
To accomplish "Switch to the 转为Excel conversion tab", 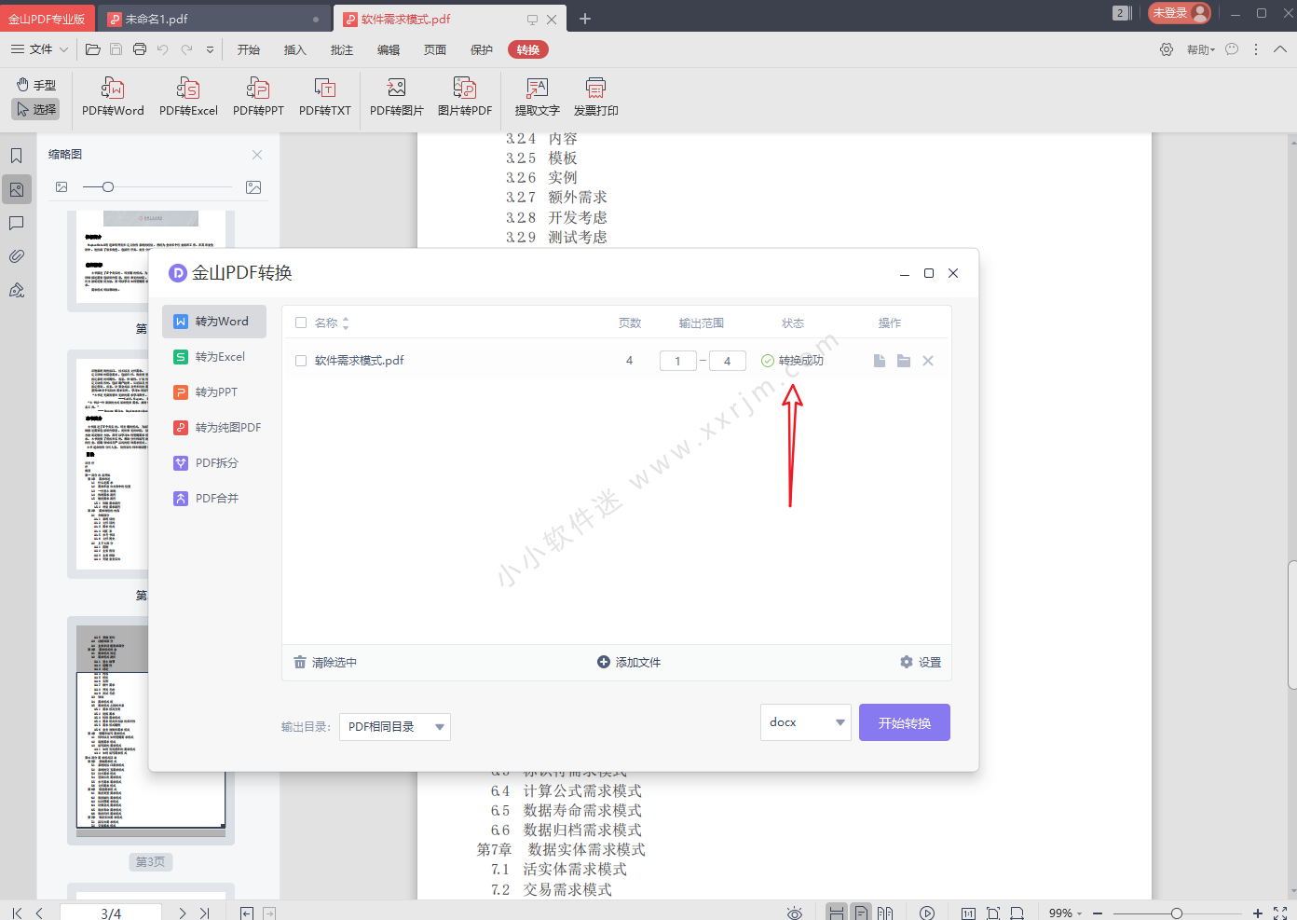I will (214, 357).
